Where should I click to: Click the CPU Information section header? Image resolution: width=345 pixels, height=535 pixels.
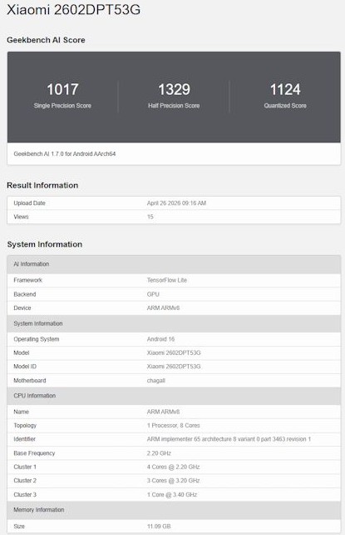click(174, 396)
